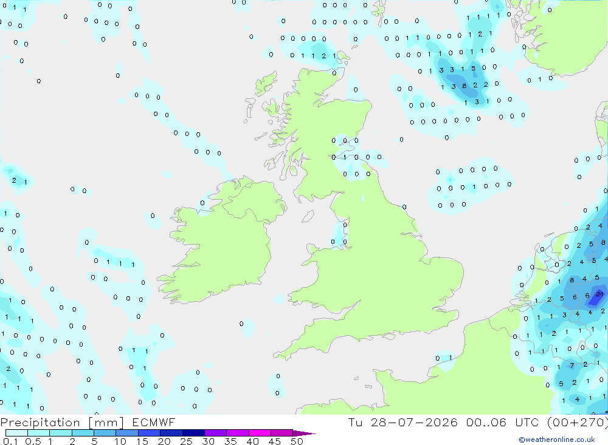The width and height of the screenshot is (608, 445).
Task: Click the '0.5' legend scale label
Action: (x=33, y=441)
